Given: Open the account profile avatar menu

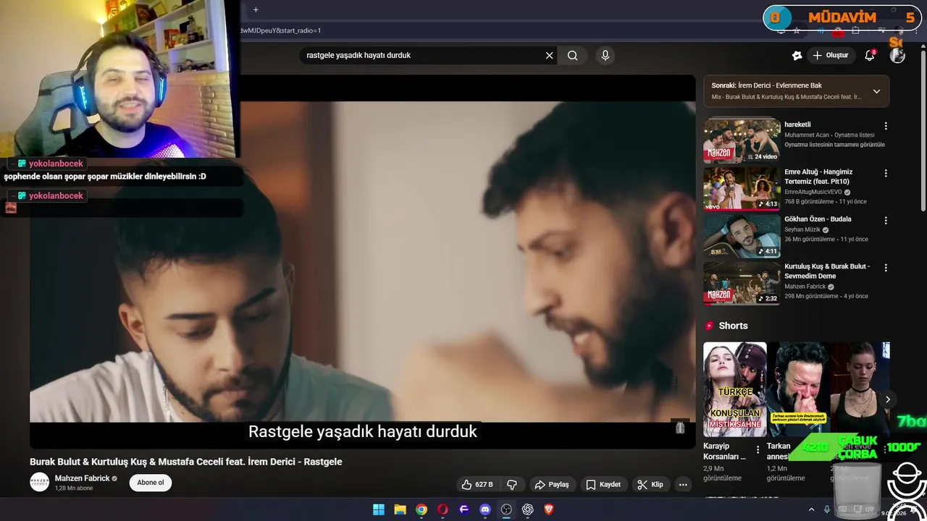Looking at the screenshot, I should [897, 56].
